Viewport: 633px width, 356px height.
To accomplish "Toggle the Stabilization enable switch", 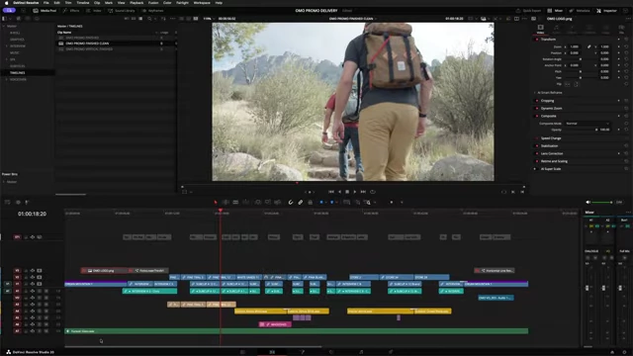I will (537, 145).
